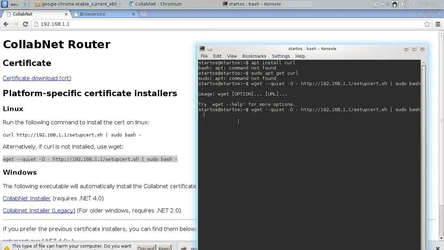Open a new browser tab
The height and width of the screenshot is (250, 444).
tap(144, 14)
